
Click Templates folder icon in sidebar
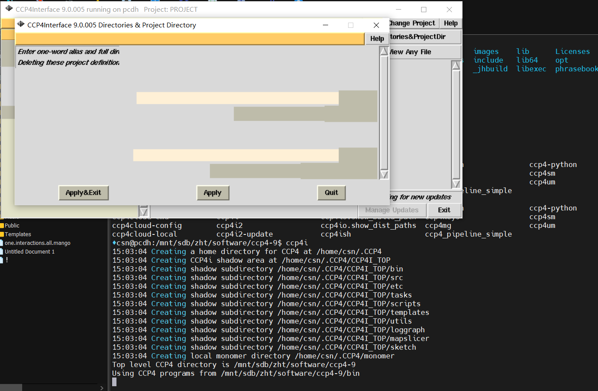click(2, 234)
